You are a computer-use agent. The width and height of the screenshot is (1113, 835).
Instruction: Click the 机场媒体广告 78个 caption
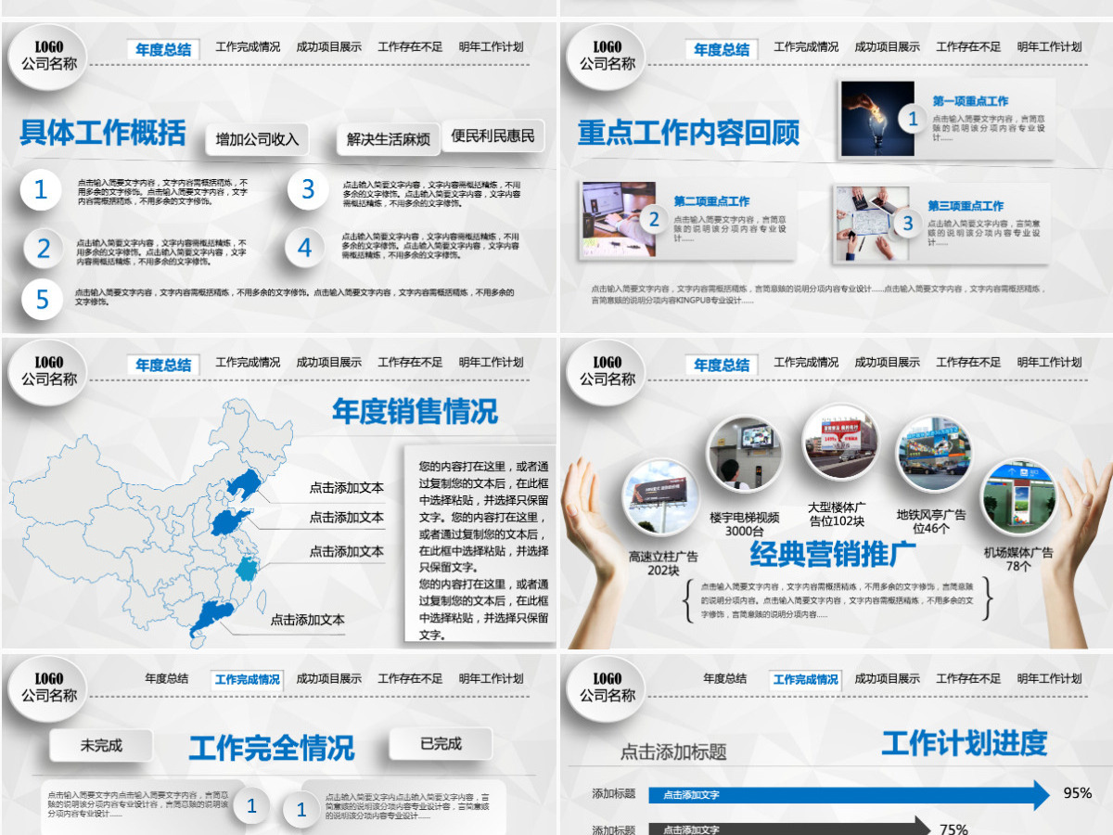(x=1018, y=559)
